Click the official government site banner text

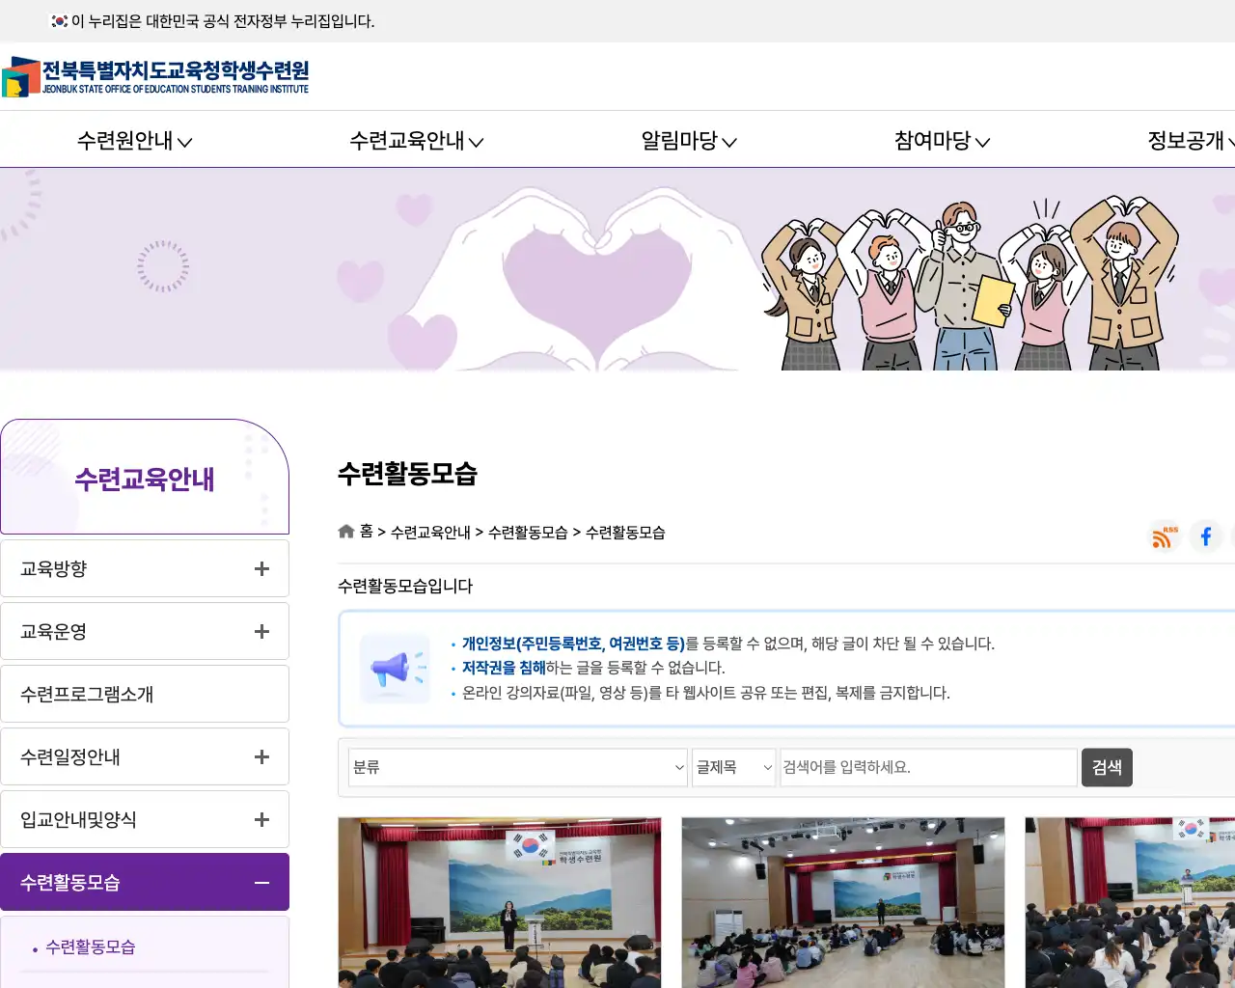click(223, 21)
